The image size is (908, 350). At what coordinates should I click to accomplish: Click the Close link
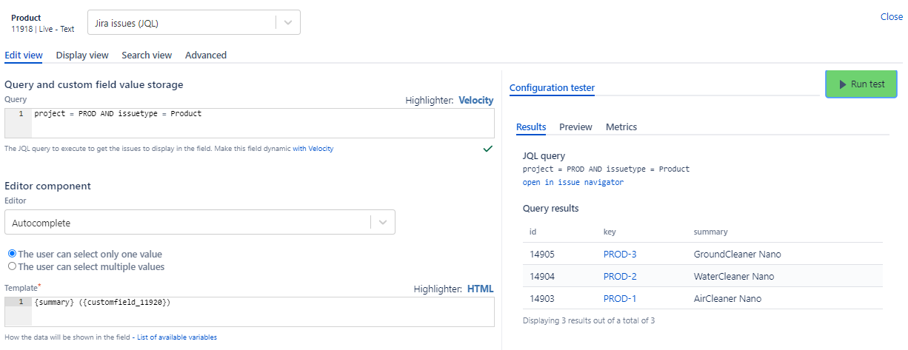click(x=891, y=17)
